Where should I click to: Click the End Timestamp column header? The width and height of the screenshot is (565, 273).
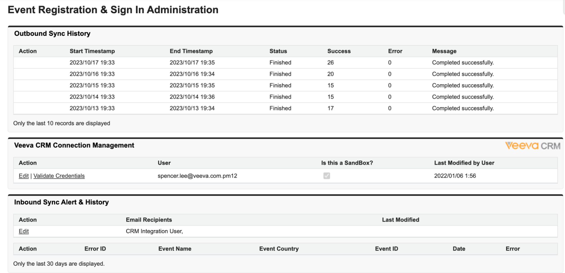point(191,51)
